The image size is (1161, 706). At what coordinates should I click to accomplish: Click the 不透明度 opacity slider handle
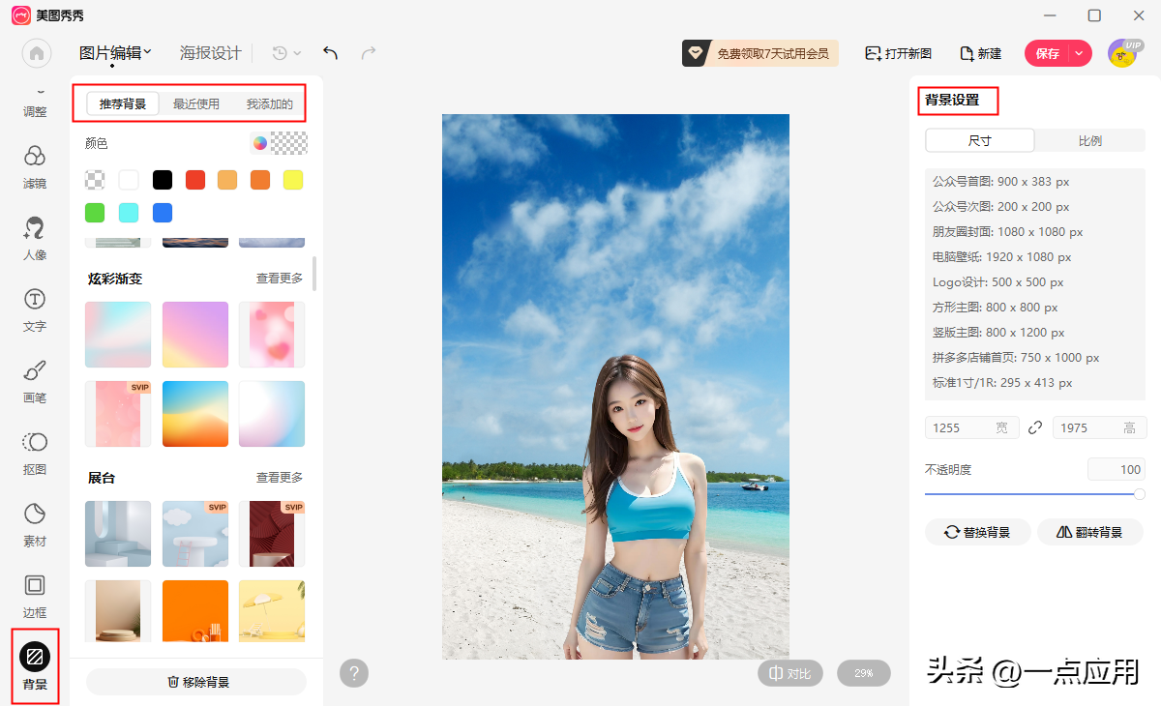coord(1140,494)
